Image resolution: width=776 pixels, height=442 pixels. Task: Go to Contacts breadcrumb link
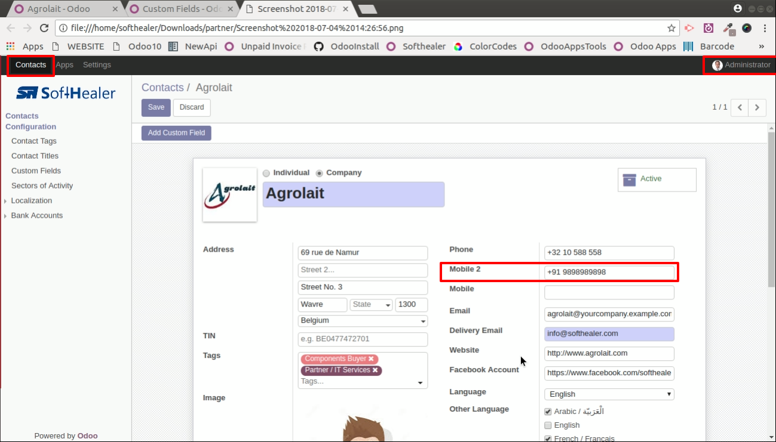[x=162, y=88]
